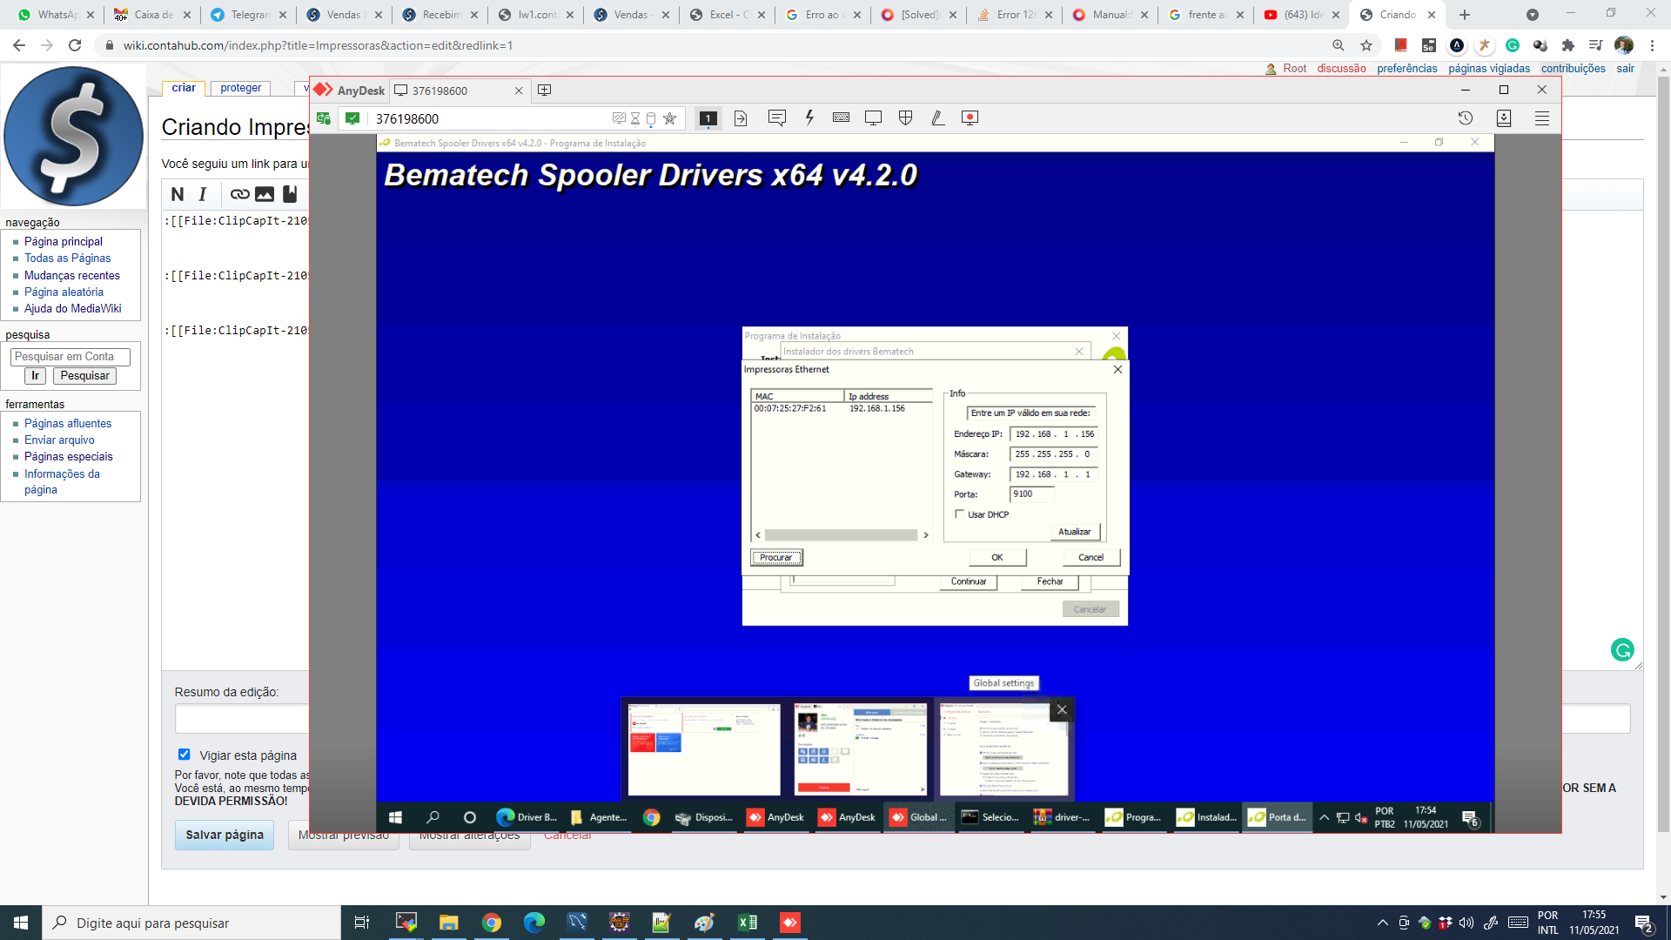Start AnyDesk session recording icon
Screen dimensions: 1671x940
[x=970, y=117]
